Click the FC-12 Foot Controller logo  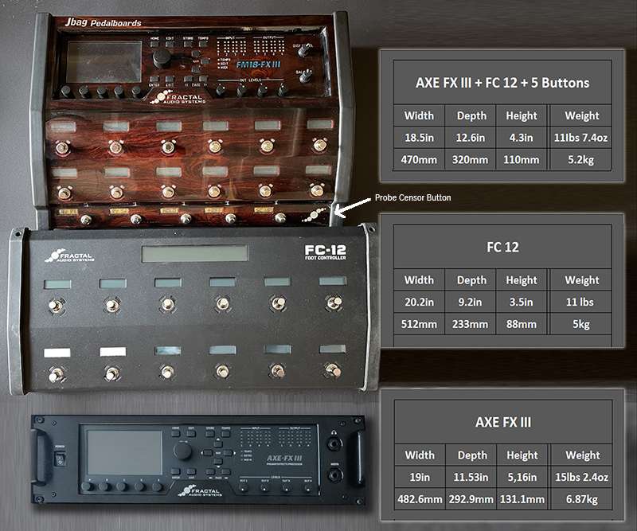[326, 252]
